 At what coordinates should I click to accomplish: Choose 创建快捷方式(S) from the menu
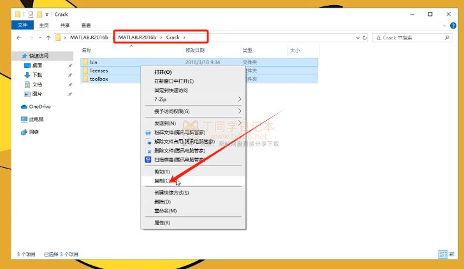[x=193, y=193]
